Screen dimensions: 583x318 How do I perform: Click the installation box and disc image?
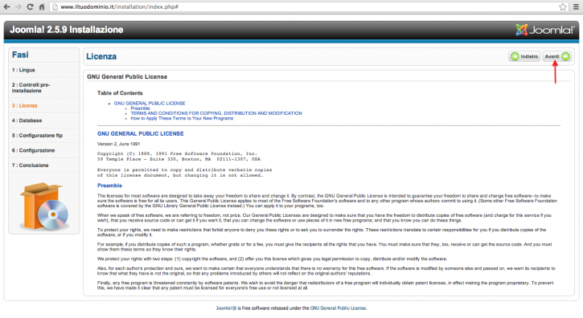(44, 206)
